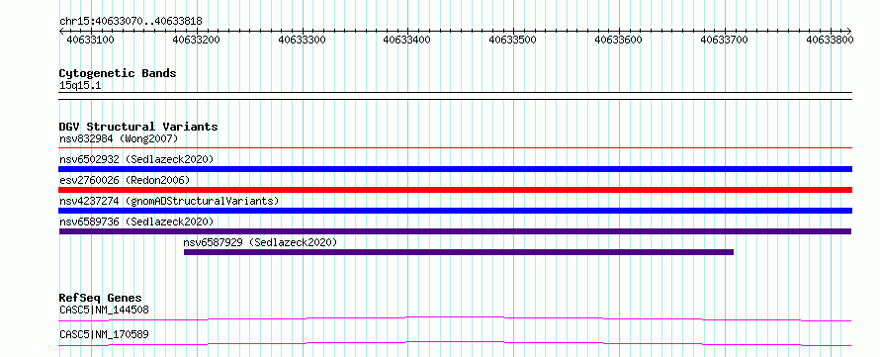Open the nsv6589736 (Sedlazeck2020) variant label
880x357 pixels.
[136, 222]
